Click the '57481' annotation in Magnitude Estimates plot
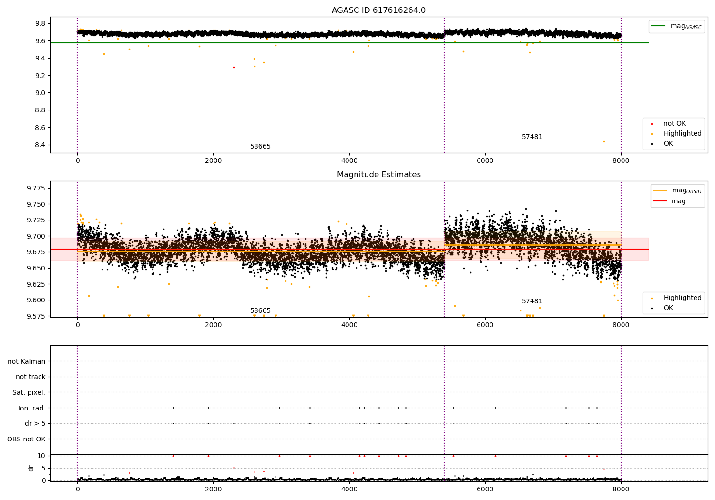Viewport: 715px width, 500px height. pyautogui.click(x=532, y=301)
